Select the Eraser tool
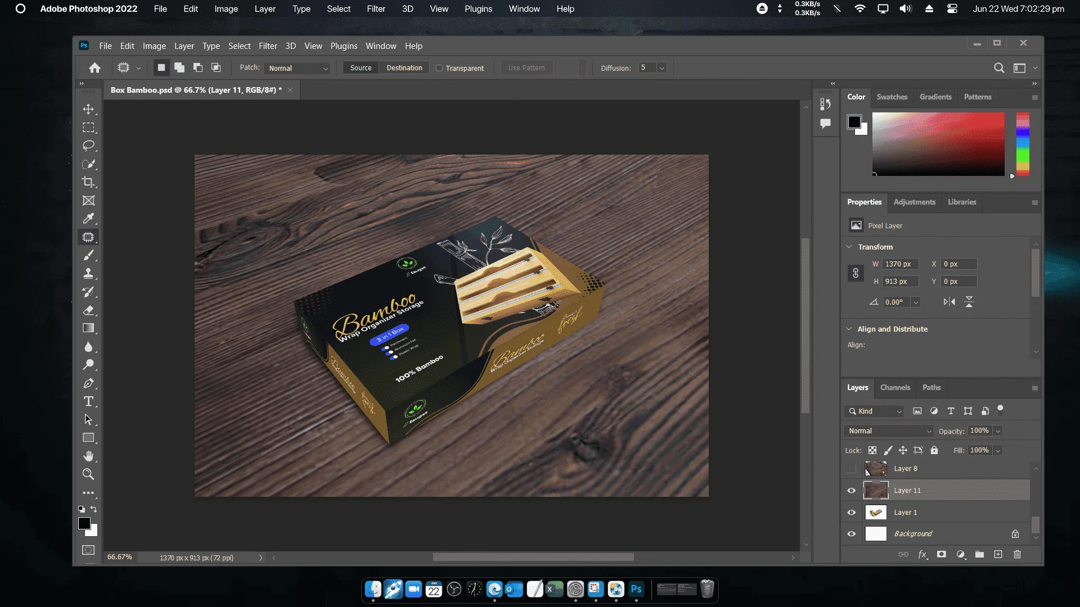Image resolution: width=1080 pixels, height=607 pixels. point(88,310)
